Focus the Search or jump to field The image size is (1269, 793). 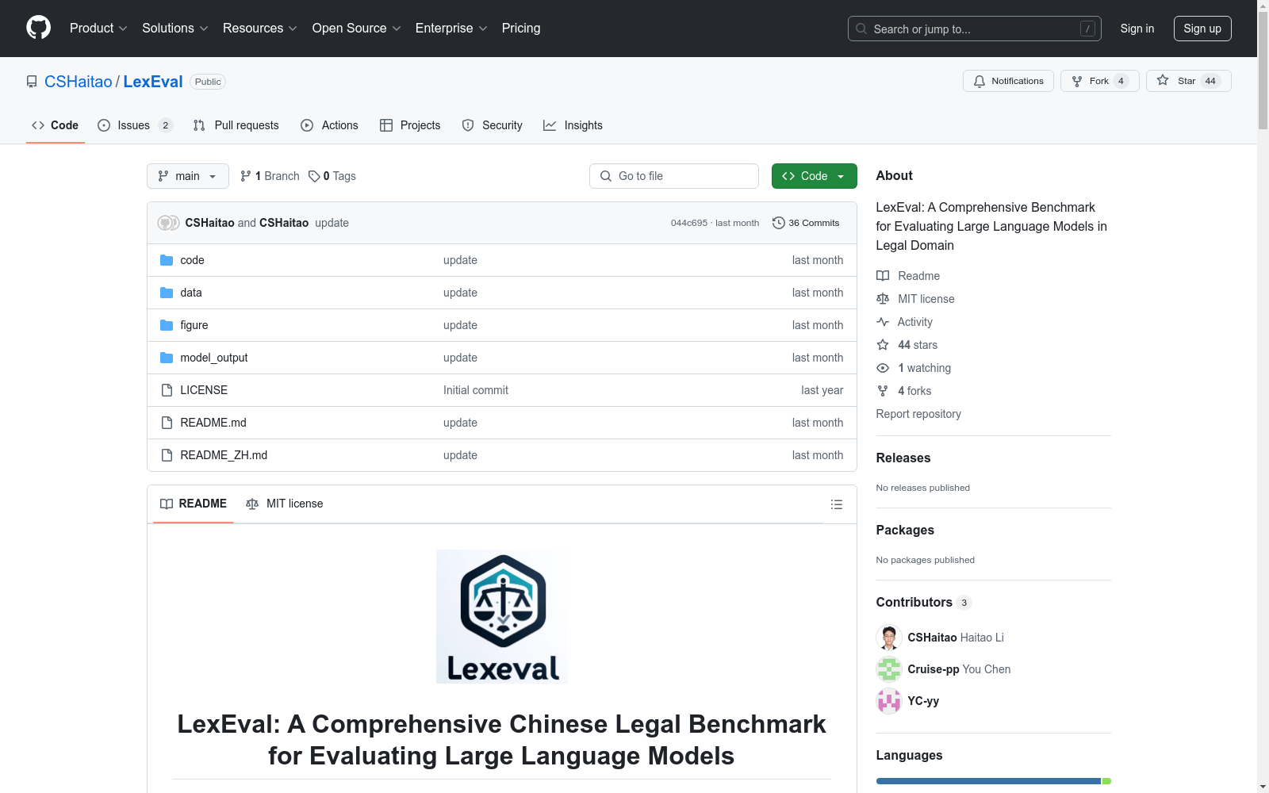click(975, 29)
